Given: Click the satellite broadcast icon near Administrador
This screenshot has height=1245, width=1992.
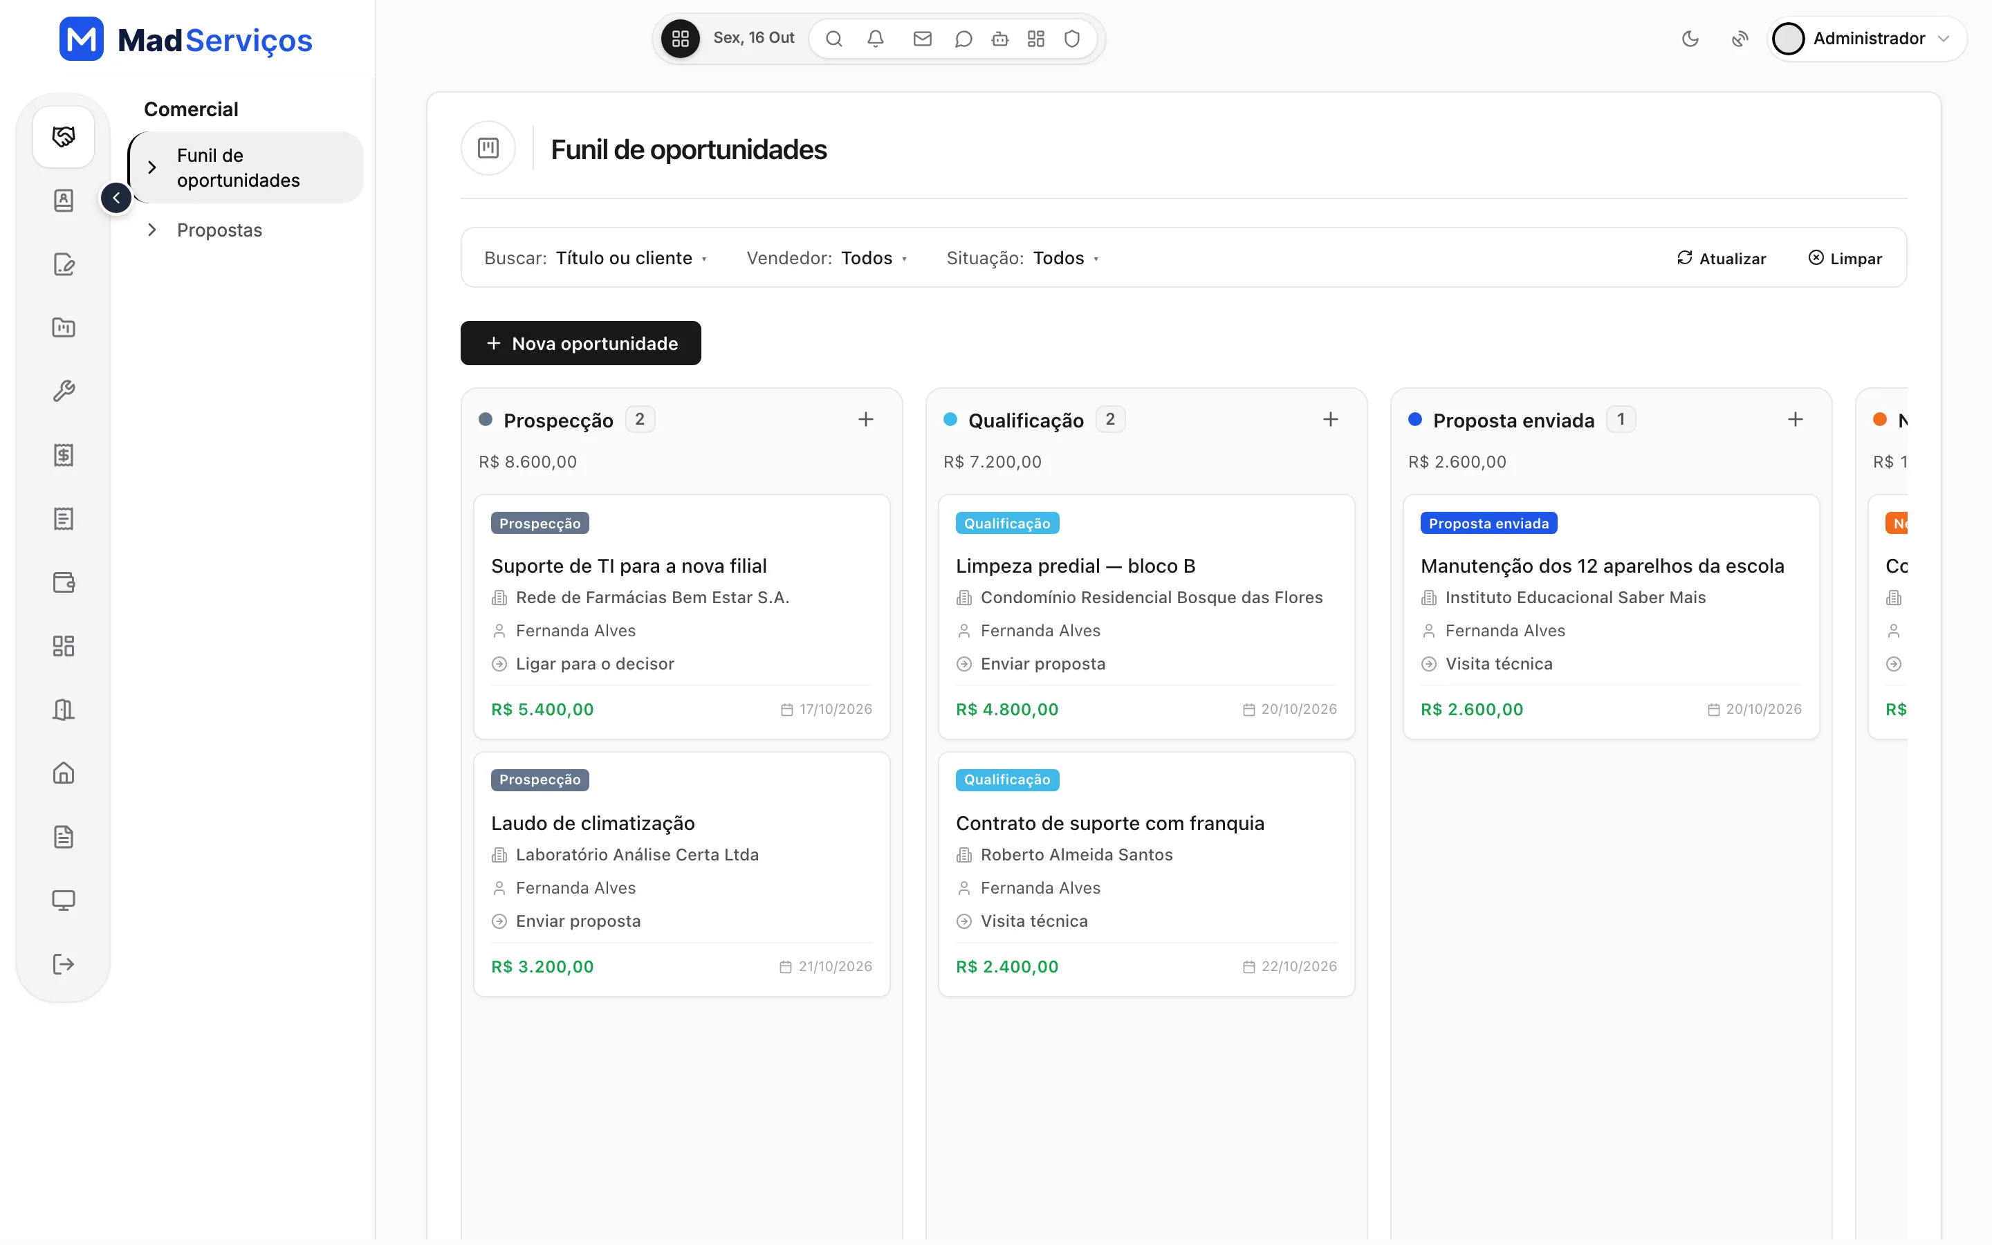Looking at the screenshot, I should (x=1740, y=39).
